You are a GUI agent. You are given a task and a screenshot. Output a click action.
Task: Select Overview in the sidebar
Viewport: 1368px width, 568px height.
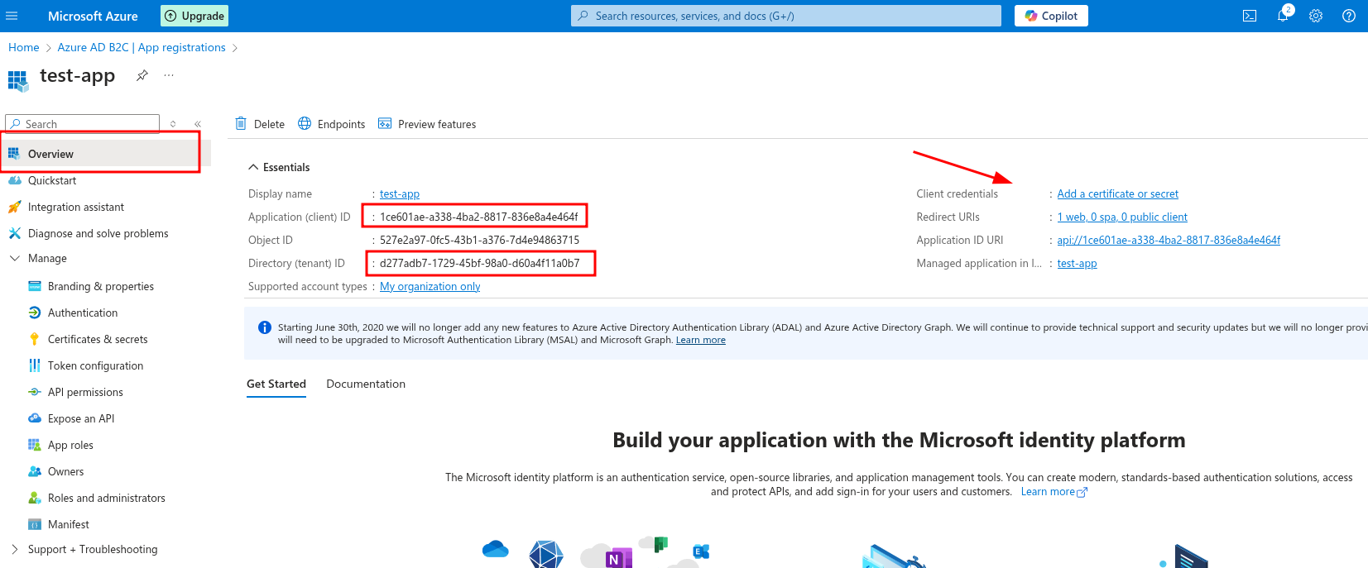click(106, 154)
